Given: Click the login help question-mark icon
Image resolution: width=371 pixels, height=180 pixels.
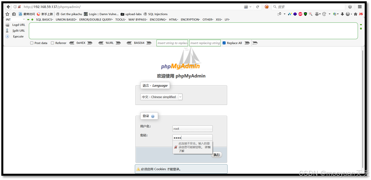Looking at the screenshot, I should pyautogui.click(x=153, y=116).
